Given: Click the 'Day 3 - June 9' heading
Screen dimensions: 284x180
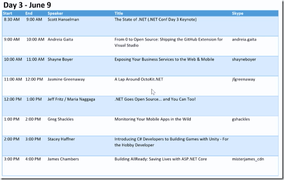Looking at the screenshot, I should (27, 5).
